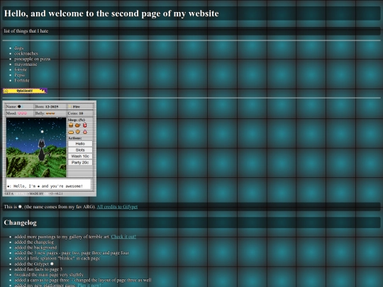Click the 'added the background' entry
The image size is (383, 287).
pos(35,247)
